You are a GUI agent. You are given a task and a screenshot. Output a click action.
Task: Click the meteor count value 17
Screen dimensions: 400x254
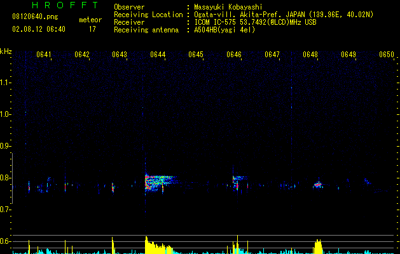pos(92,29)
